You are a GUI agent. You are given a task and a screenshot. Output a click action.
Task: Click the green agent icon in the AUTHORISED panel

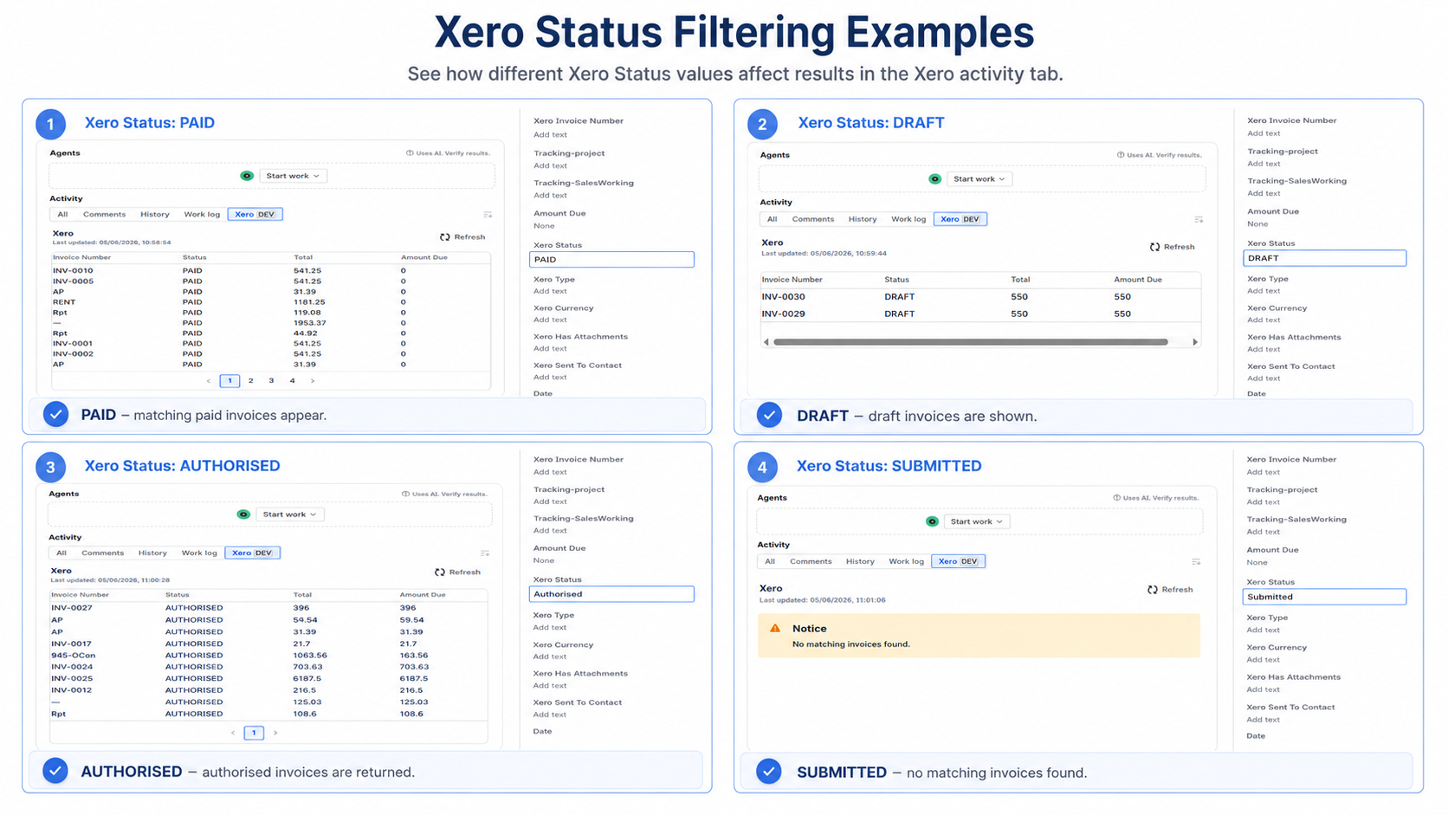[x=243, y=514]
